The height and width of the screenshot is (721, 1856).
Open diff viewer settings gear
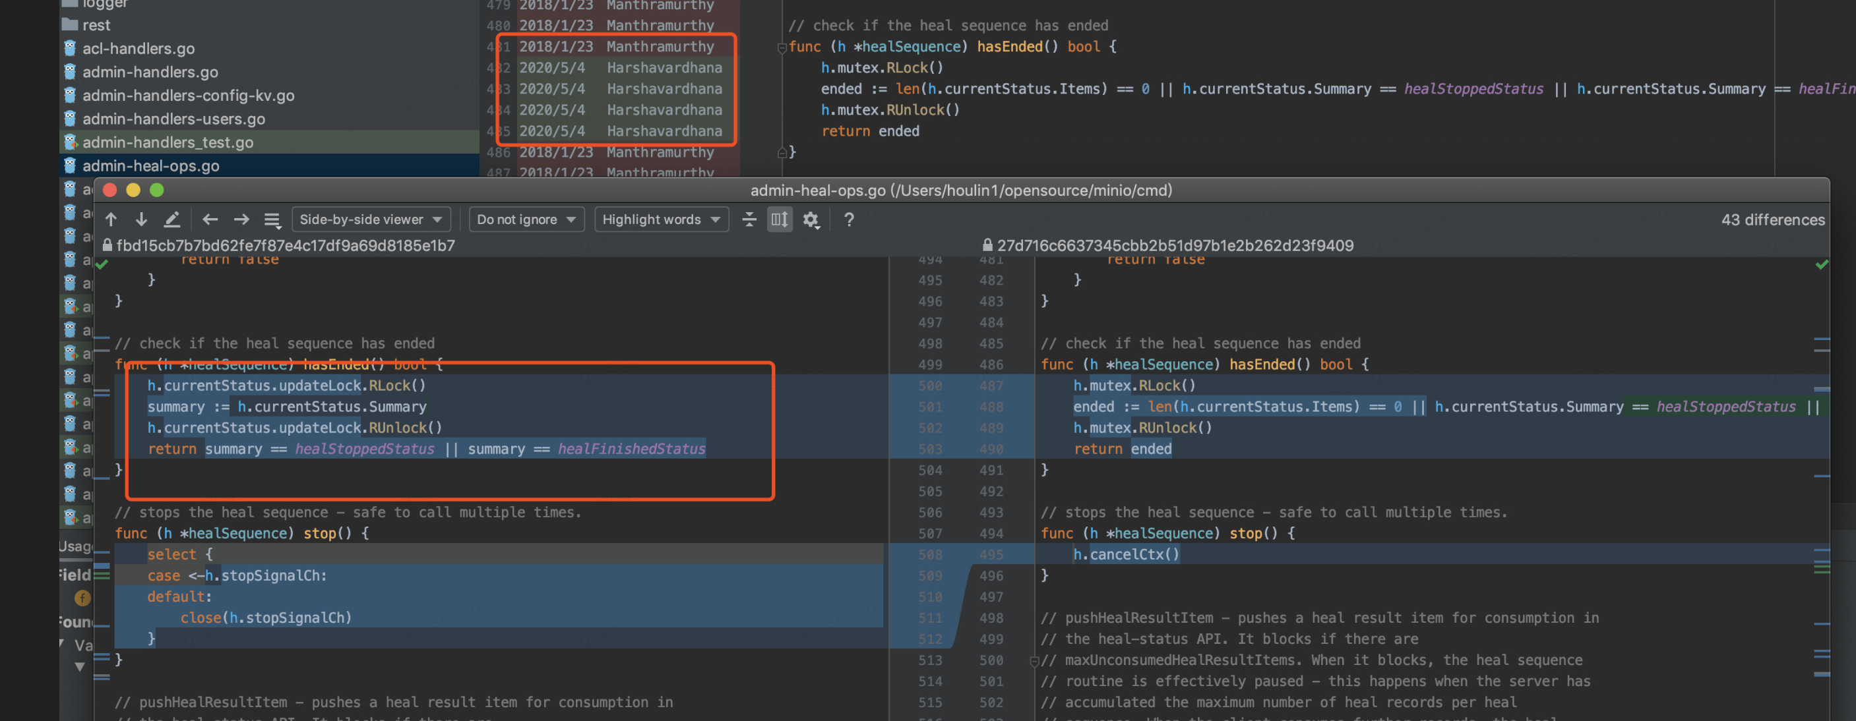pyautogui.click(x=812, y=219)
